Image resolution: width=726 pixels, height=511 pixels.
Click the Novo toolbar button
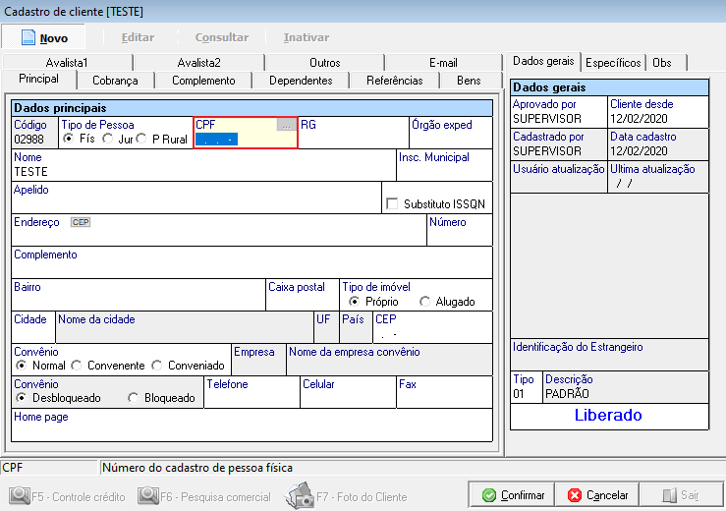[44, 37]
